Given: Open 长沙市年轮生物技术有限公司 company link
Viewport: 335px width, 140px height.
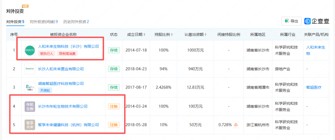Looking at the screenshot, I should 62,106.
